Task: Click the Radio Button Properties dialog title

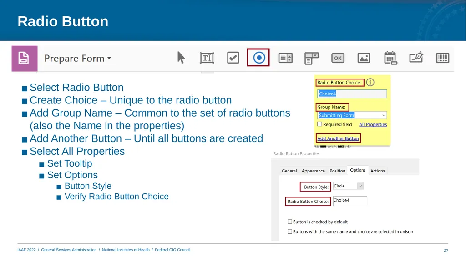Action: tap(296, 153)
